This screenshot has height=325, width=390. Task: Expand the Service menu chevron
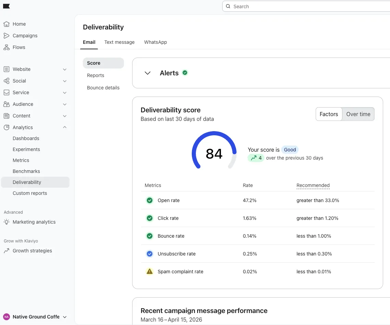click(65, 93)
